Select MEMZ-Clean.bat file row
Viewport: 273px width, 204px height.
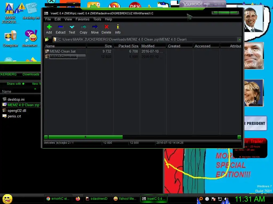(63, 51)
